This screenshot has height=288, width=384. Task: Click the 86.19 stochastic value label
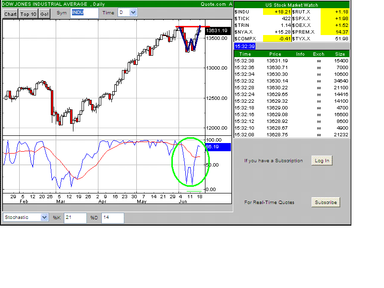pyautogui.click(x=218, y=147)
